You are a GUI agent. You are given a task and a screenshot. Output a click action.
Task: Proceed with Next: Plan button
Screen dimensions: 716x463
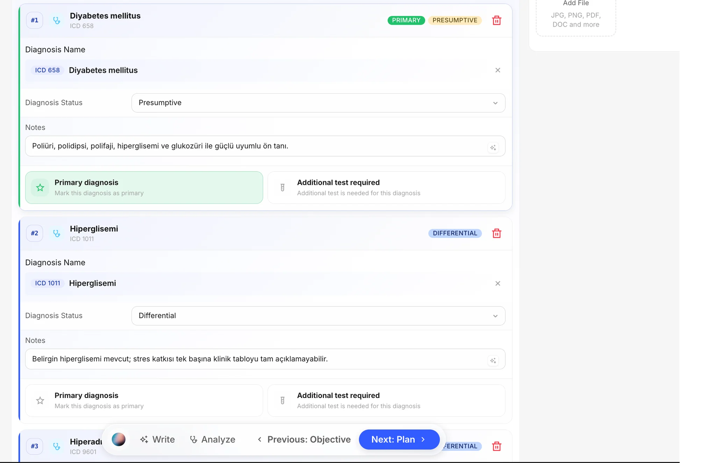click(399, 439)
